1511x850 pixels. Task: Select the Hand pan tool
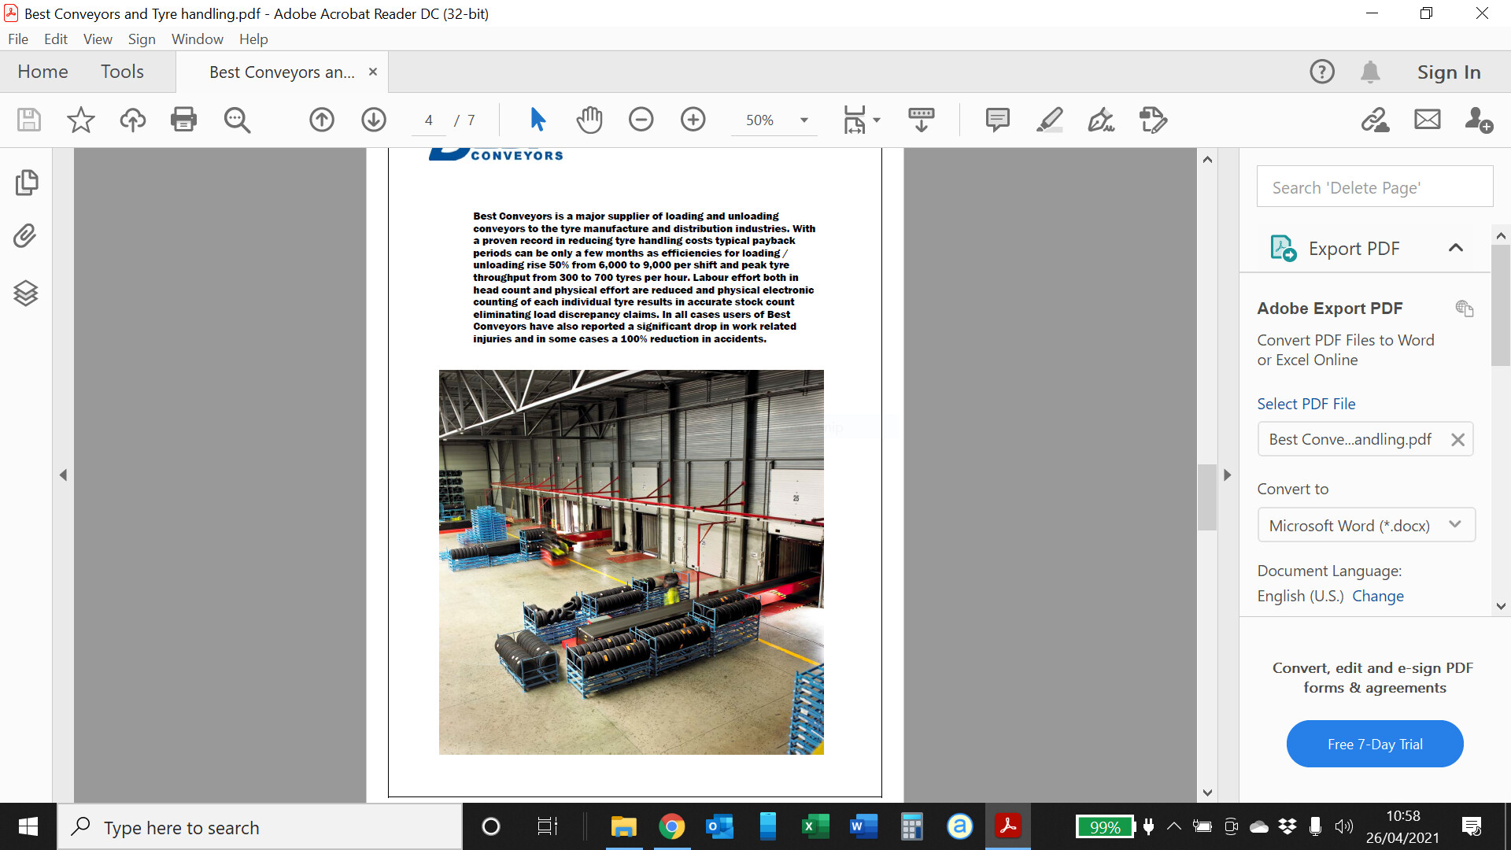589,120
